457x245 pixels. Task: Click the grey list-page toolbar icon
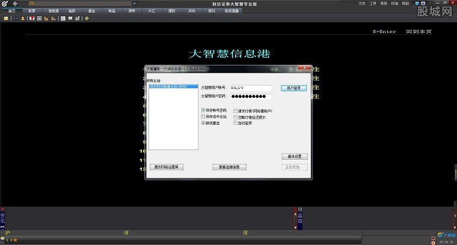(x=63, y=19)
